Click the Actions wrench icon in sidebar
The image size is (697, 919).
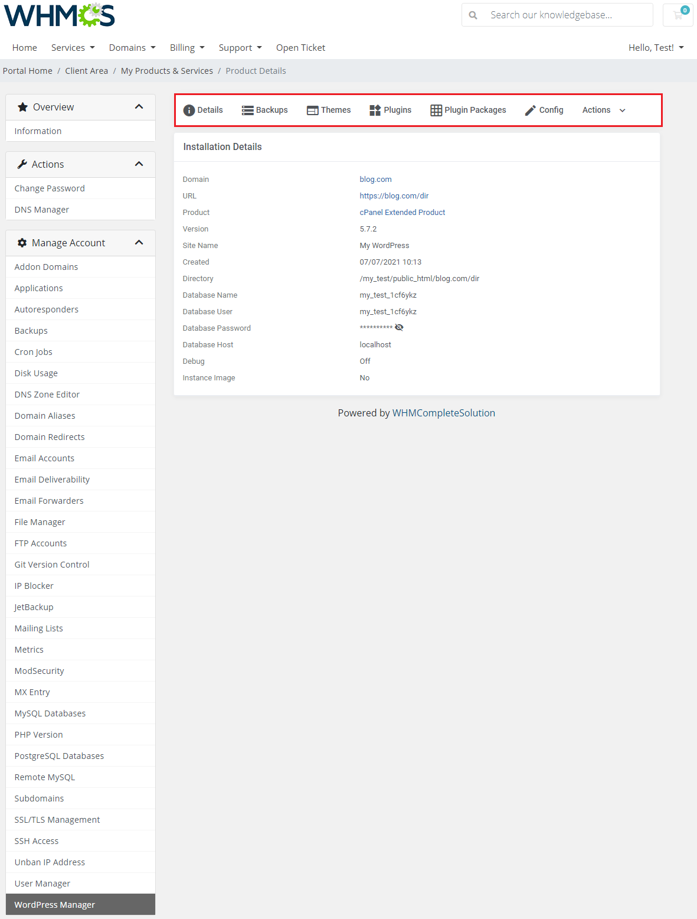22,164
